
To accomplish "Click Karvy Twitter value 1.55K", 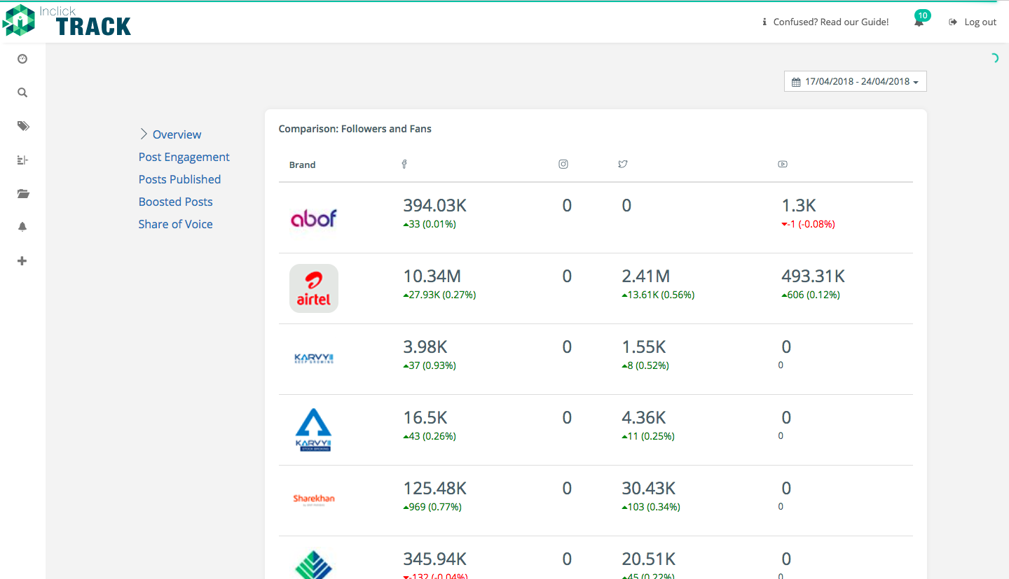I will pos(644,347).
